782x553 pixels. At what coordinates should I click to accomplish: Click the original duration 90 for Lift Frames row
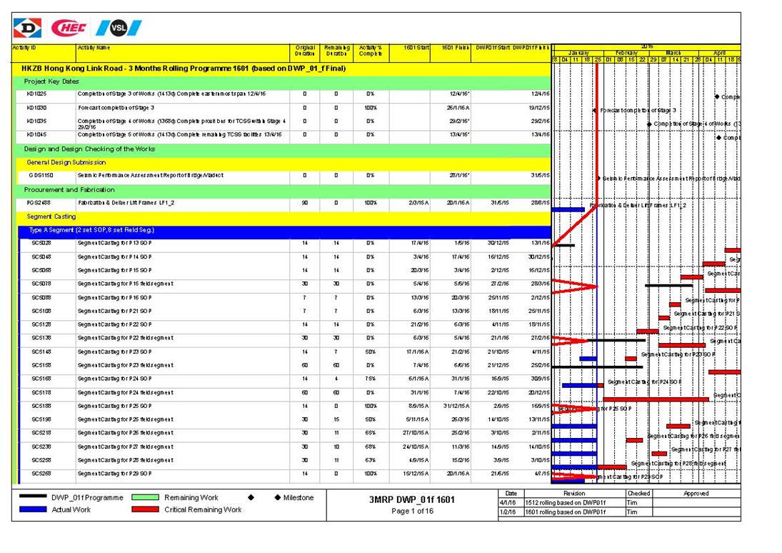[305, 203]
